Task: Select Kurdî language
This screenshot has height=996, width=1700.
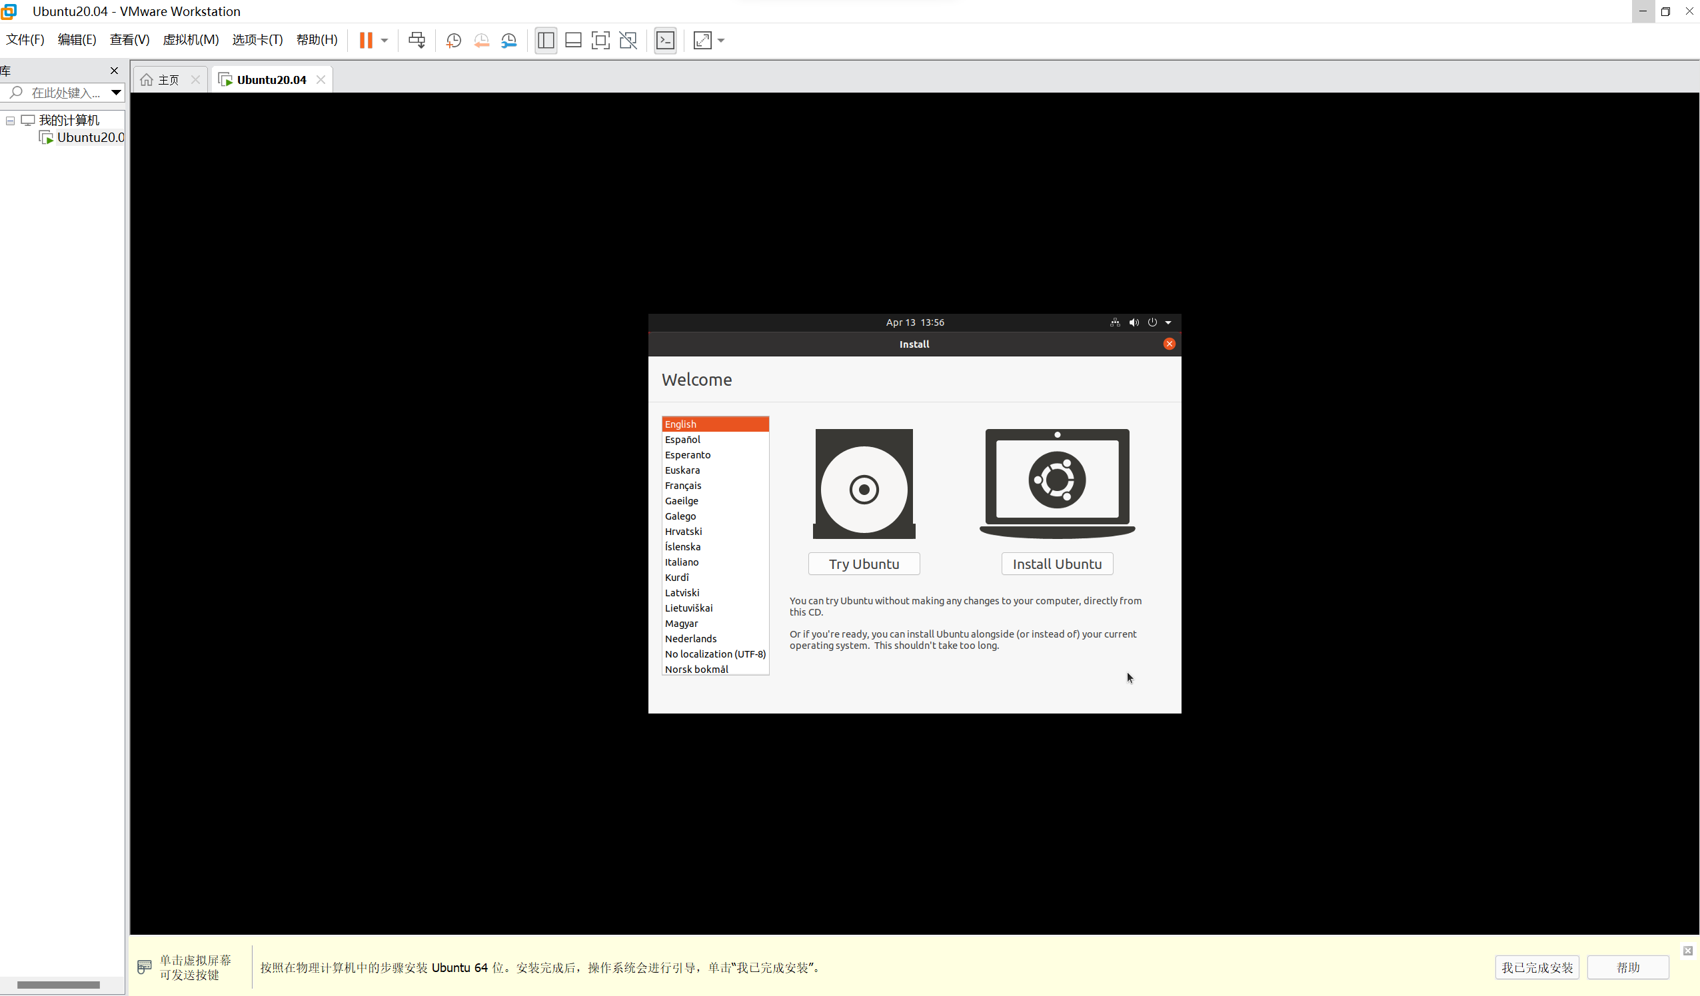Action: (715, 577)
